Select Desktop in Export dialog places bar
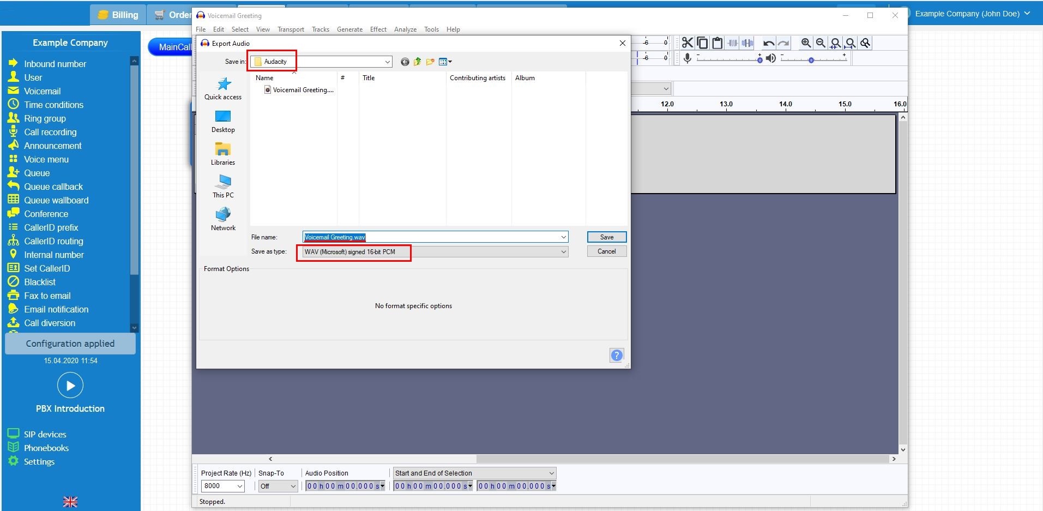 click(223, 121)
